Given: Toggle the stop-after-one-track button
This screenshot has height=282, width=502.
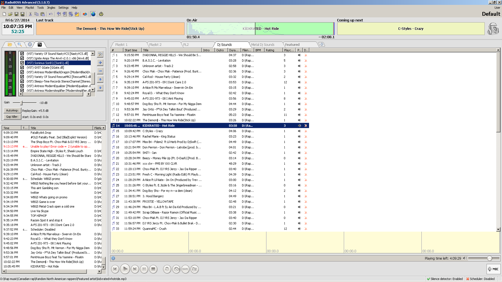Looking at the screenshot, I should coord(176,269).
